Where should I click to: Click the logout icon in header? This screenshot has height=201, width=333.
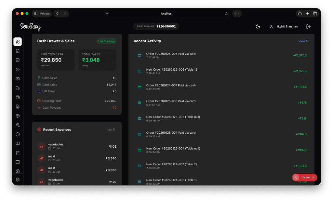click(309, 27)
